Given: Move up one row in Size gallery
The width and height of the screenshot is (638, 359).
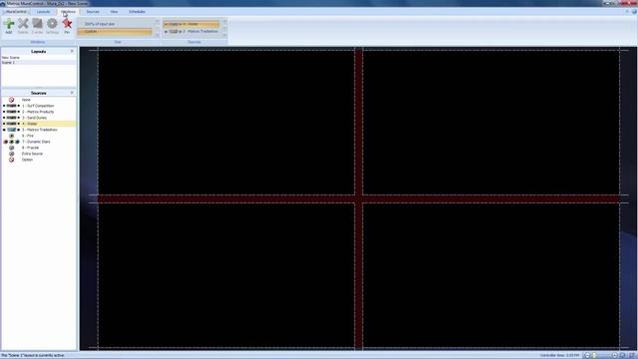Looking at the screenshot, I should tap(158, 21).
